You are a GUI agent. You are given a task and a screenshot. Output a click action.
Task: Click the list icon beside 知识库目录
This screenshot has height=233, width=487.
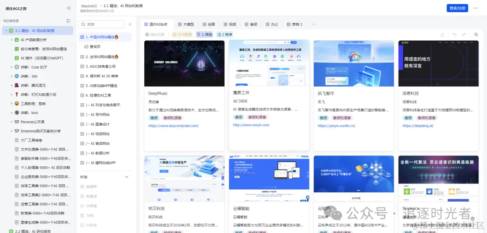point(69,21)
